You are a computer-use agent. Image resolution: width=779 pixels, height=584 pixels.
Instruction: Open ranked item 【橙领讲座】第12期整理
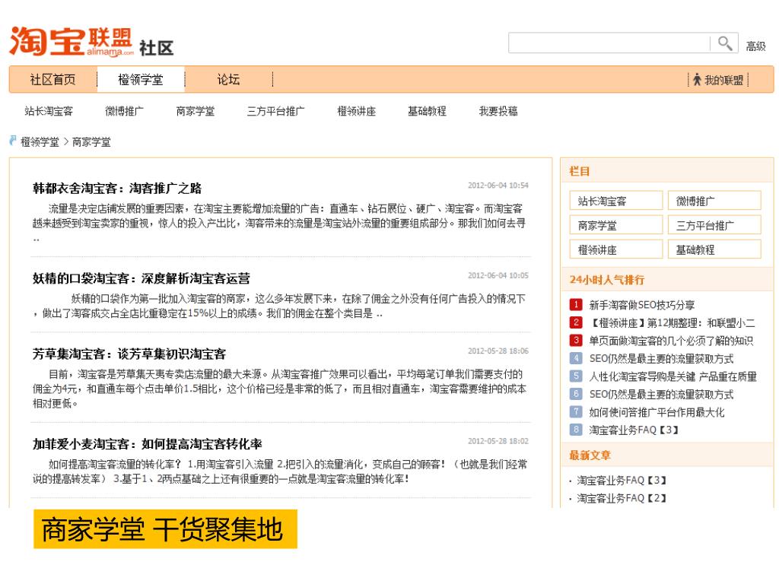pyautogui.click(x=672, y=322)
